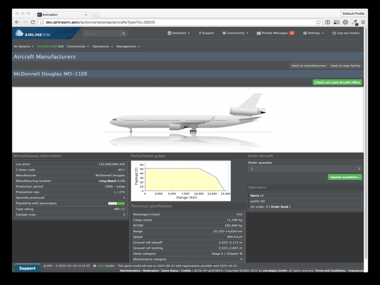Image resolution: width=380 pixels, height=285 pixels.
Task: Click the red private messages badge
Action: [292, 33]
